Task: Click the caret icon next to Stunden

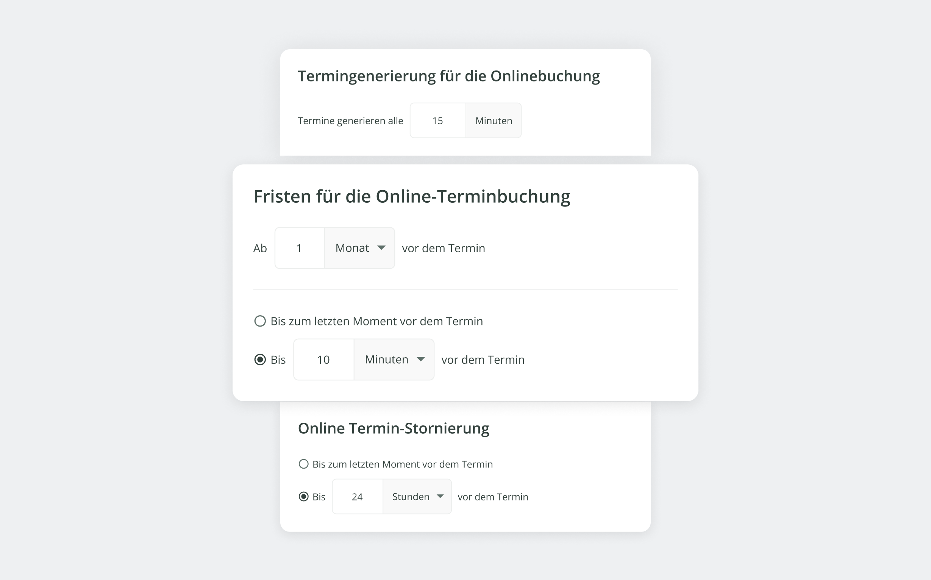Action: click(x=440, y=496)
